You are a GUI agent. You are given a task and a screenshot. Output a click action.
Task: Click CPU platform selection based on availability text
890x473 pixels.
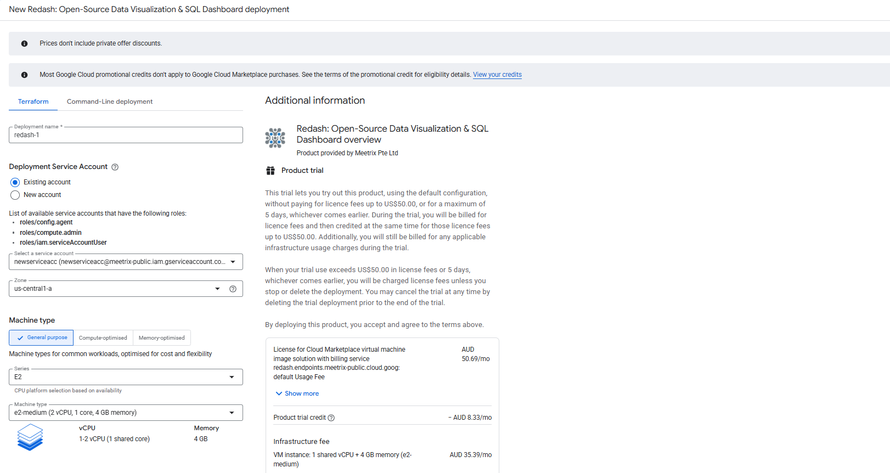point(68,391)
